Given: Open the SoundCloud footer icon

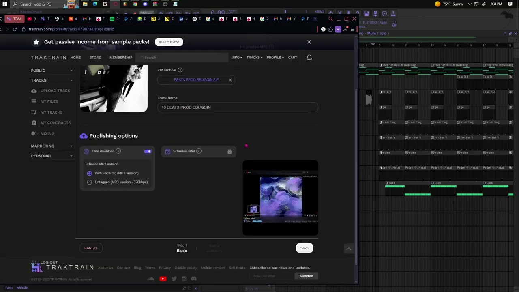Looking at the screenshot, I should click(151, 279).
